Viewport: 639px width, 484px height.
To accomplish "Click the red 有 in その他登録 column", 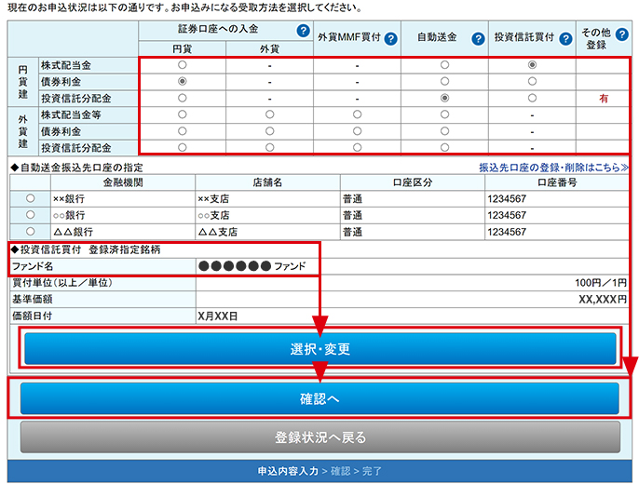I will click(604, 99).
